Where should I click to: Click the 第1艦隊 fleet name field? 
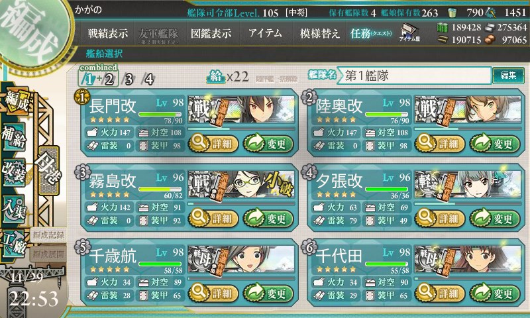pyautogui.click(x=415, y=76)
